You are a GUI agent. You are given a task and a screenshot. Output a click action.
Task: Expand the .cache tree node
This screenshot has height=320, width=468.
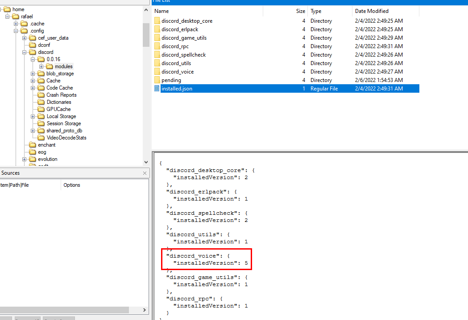pos(16,24)
